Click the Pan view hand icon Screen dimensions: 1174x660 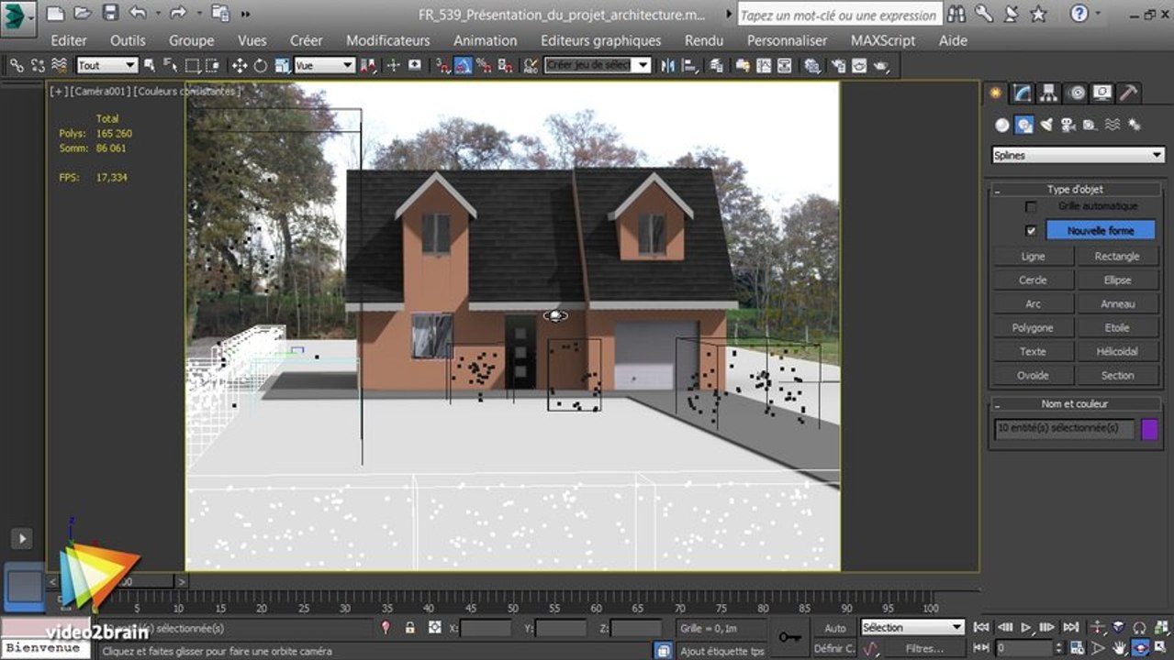click(1120, 648)
